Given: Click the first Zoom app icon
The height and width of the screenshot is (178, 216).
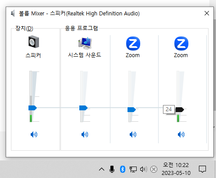Looking at the screenshot, I should tap(133, 44).
